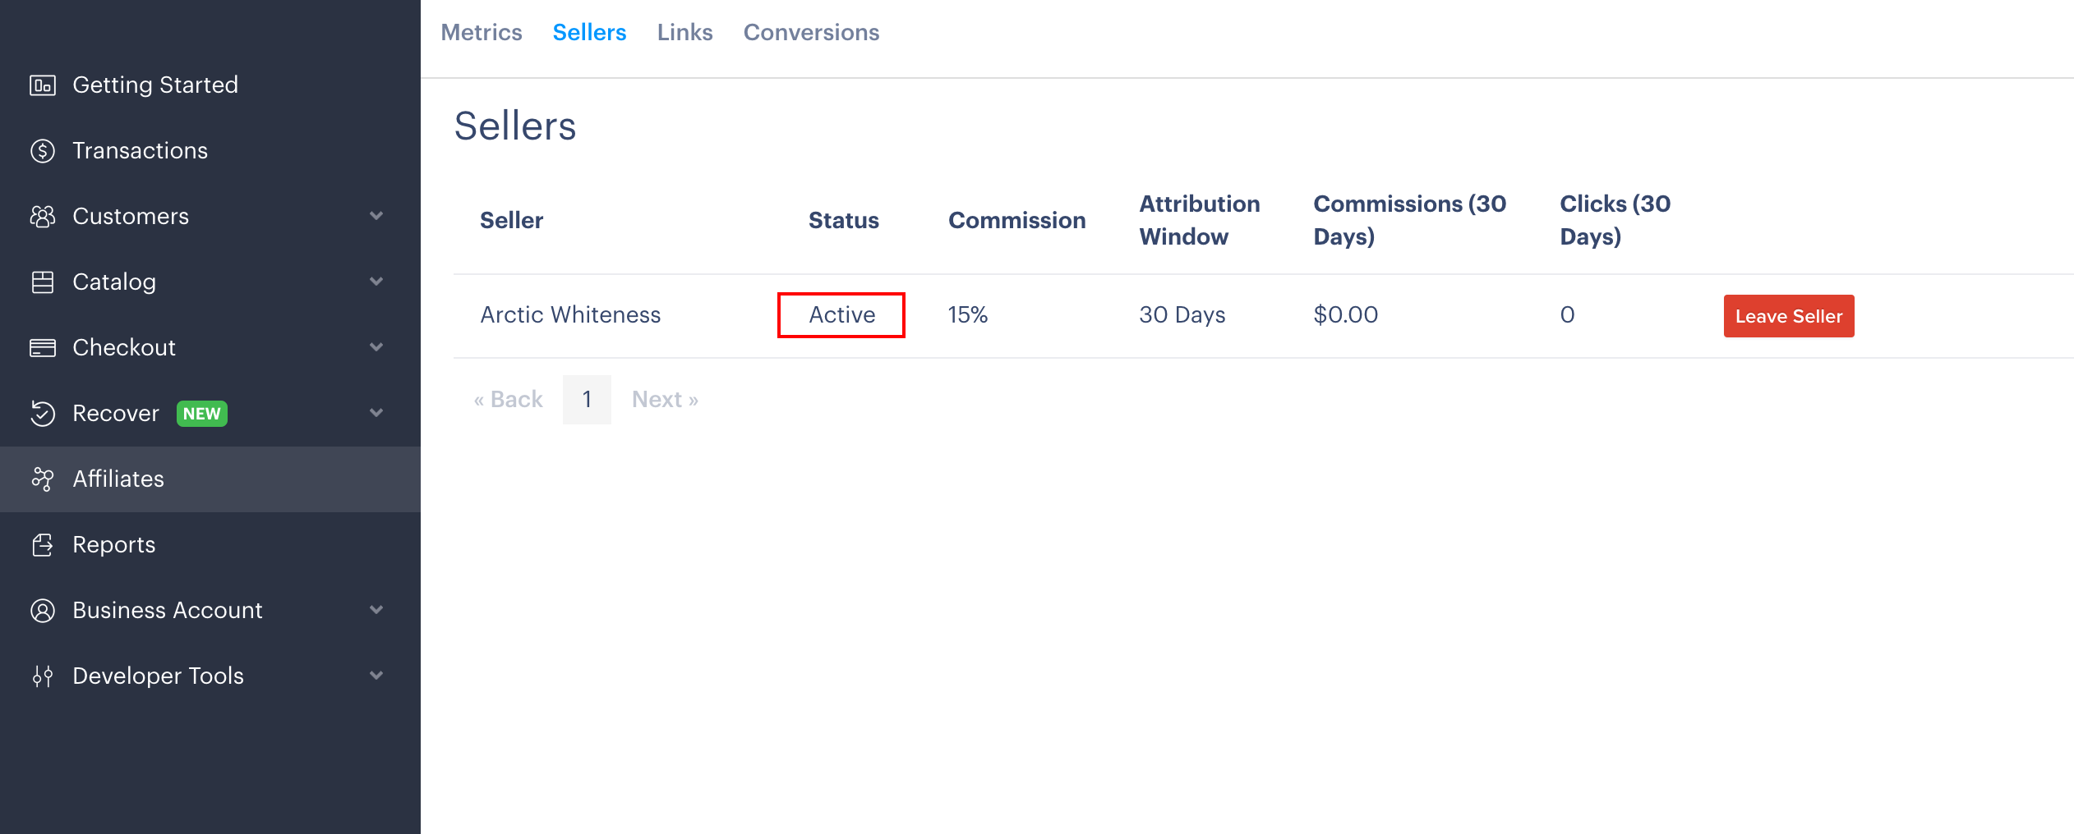2074x834 pixels.
Task: Click the Commissions (30 Days) header
Action: tap(1410, 220)
